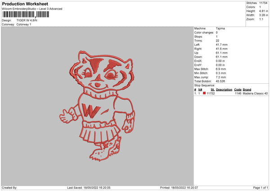Image resolution: width=270 pixels, height=191 pixels.
Task: Click the thread code '1146'
Action: (238, 93)
